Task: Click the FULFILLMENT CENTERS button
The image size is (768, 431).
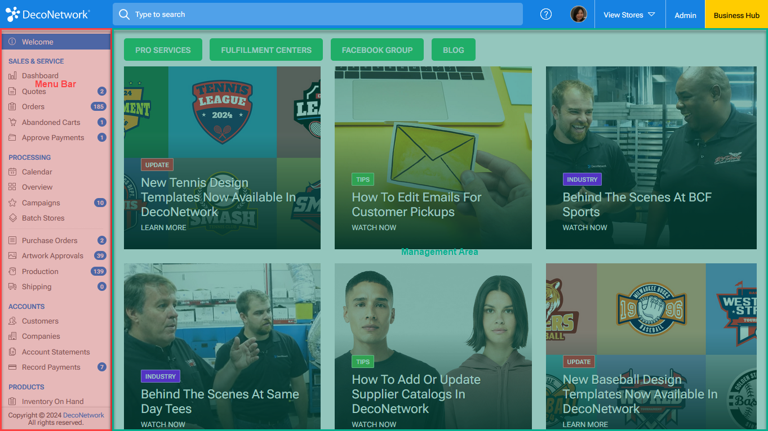Action: pos(266,50)
